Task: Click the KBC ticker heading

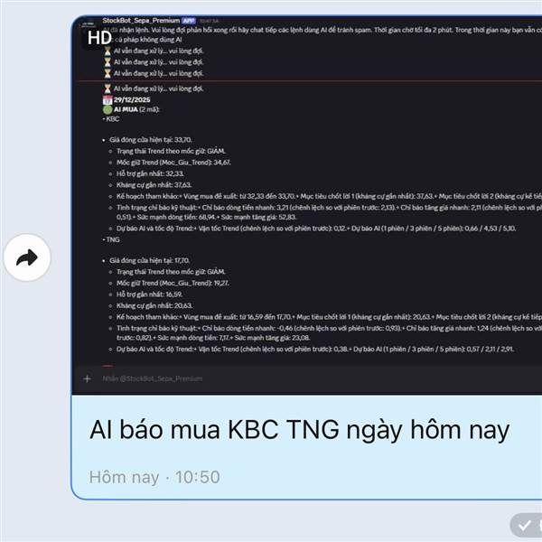Action: click(x=111, y=119)
